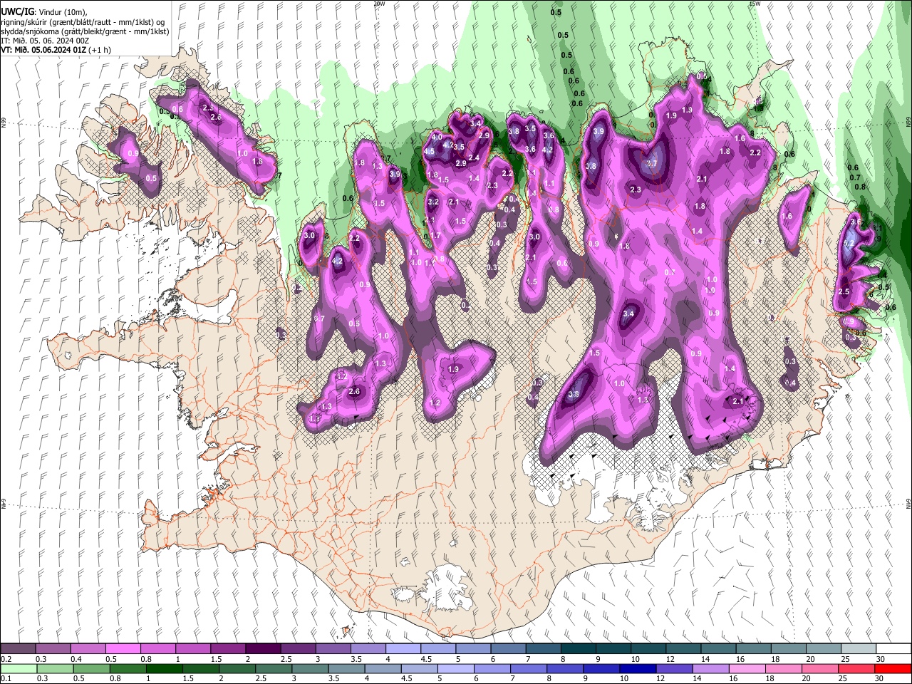Click the darkest green 1–1.5 swatch, bottom legend row

coord(164,668)
